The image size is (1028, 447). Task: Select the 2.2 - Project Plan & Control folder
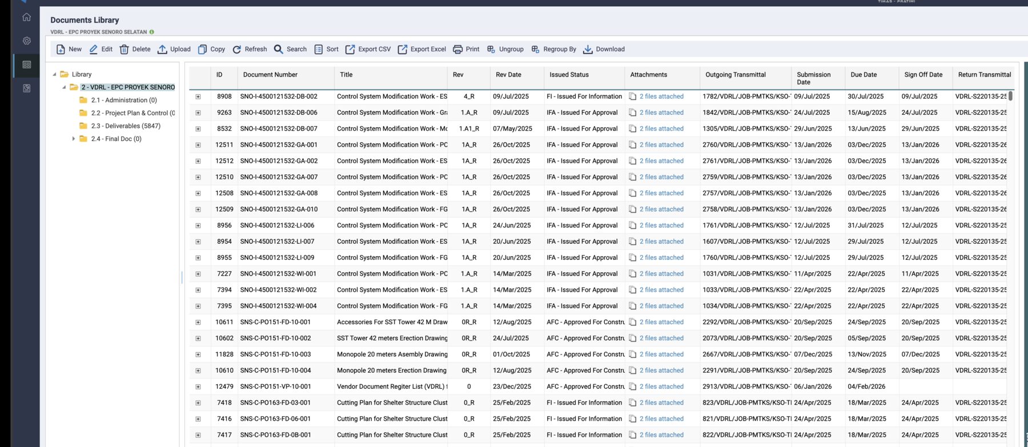coord(132,113)
